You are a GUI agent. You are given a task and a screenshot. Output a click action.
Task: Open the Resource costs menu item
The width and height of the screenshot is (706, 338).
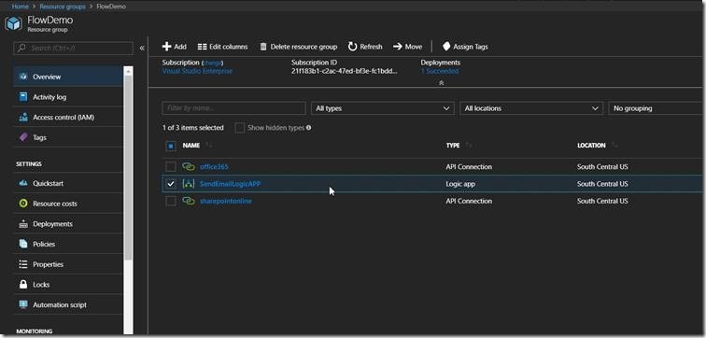(x=68, y=204)
